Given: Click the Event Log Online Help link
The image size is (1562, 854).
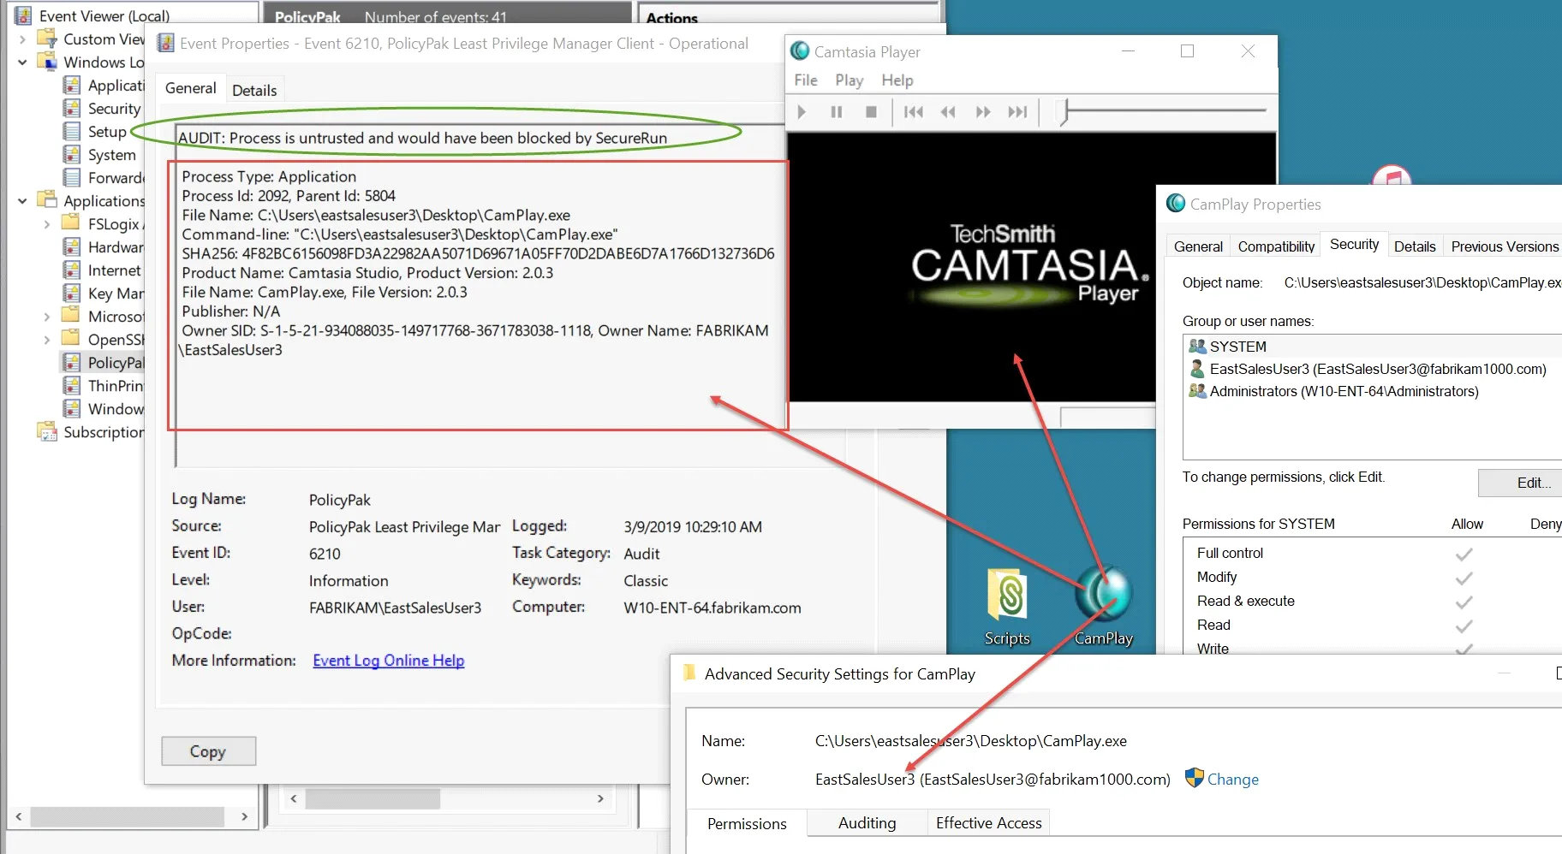Looking at the screenshot, I should 388,660.
